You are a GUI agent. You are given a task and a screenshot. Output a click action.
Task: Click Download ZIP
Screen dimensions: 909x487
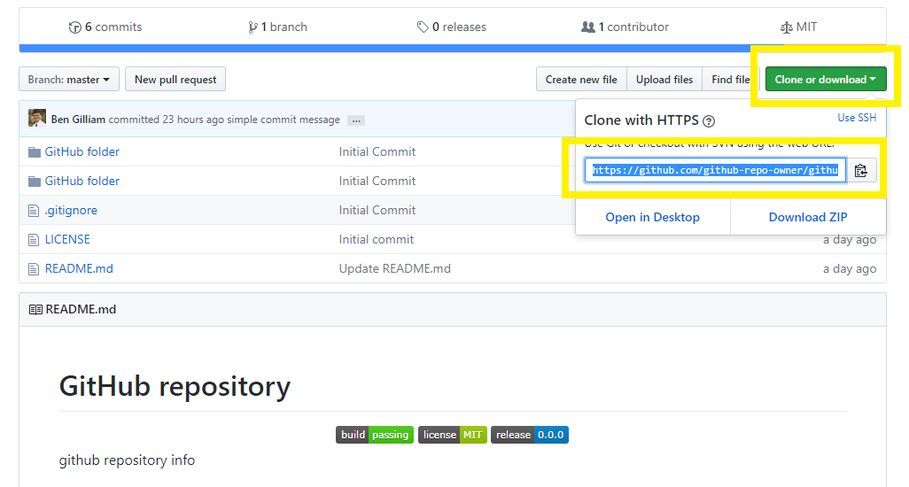(x=808, y=217)
